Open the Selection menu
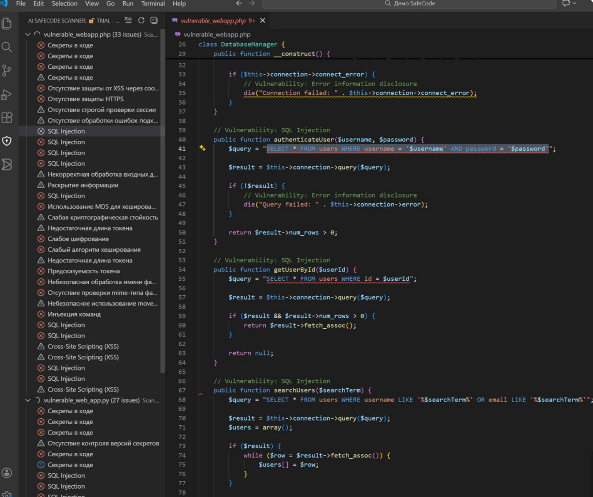Screen dimensions: 593x497 65,4
